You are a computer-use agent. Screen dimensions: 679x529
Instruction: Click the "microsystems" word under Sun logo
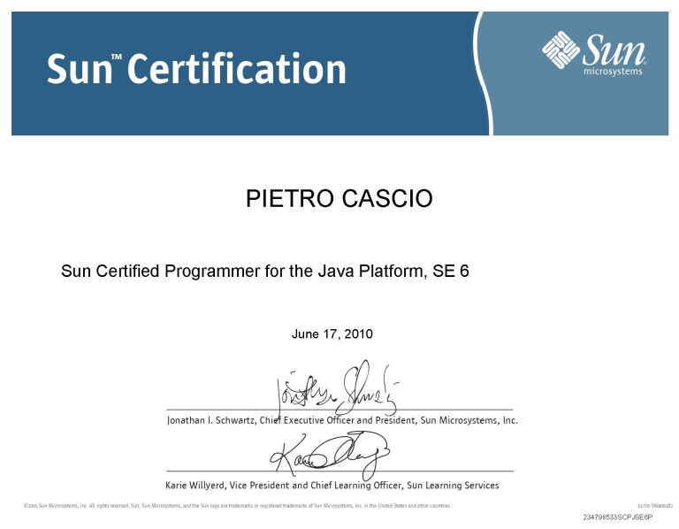click(x=613, y=72)
